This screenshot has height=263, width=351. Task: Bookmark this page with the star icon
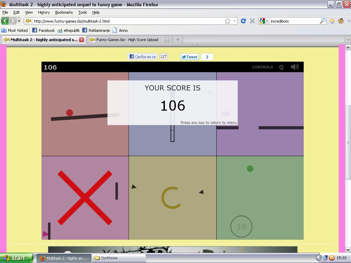coord(228,21)
